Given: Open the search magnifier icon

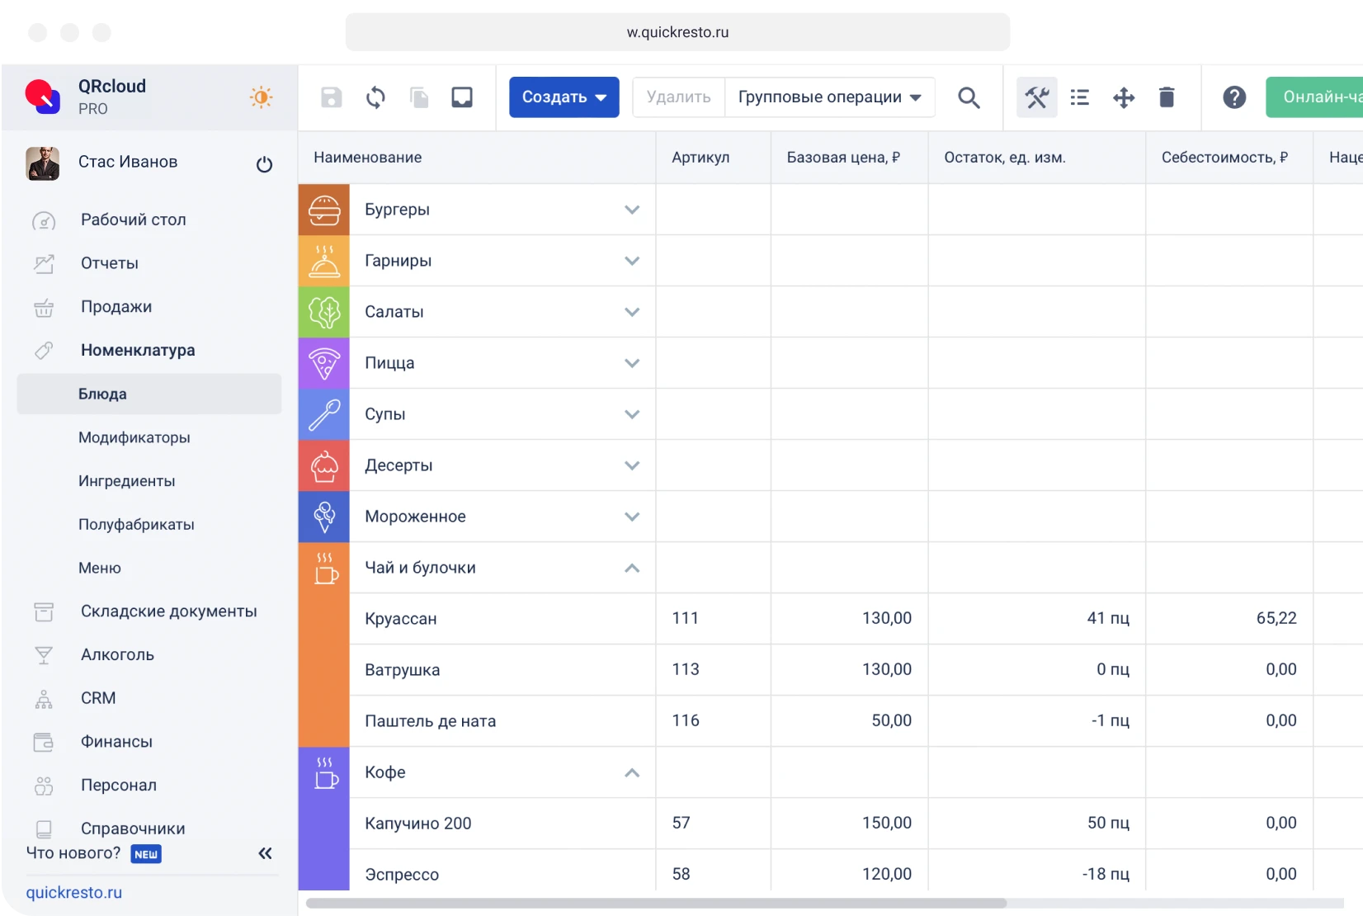Looking at the screenshot, I should coord(969,97).
